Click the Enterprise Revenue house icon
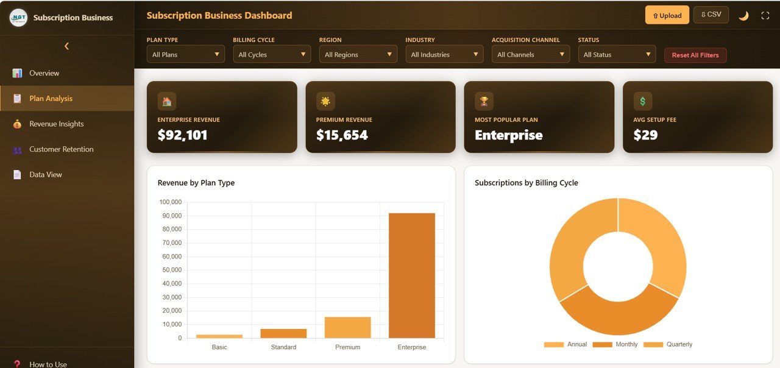780x368 pixels. pos(166,101)
